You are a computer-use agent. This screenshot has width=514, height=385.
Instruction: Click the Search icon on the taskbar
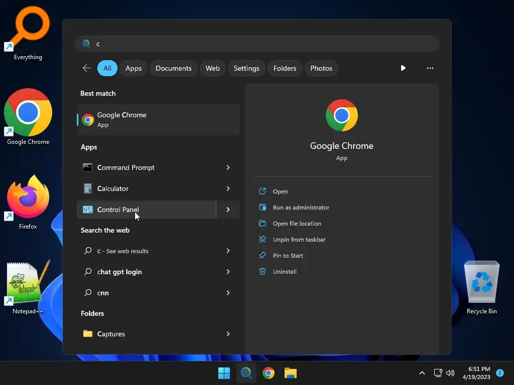[x=246, y=373]
